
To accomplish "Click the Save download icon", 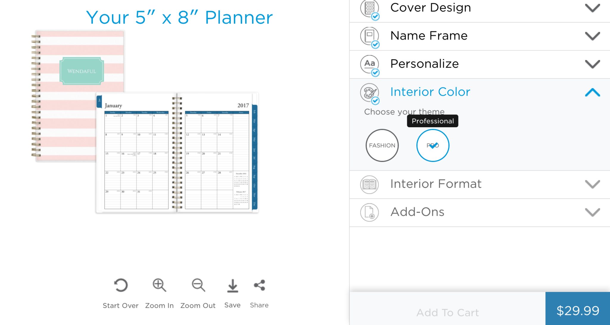I will point(233,285).
